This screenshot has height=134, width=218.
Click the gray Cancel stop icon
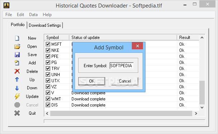[17, 105]
